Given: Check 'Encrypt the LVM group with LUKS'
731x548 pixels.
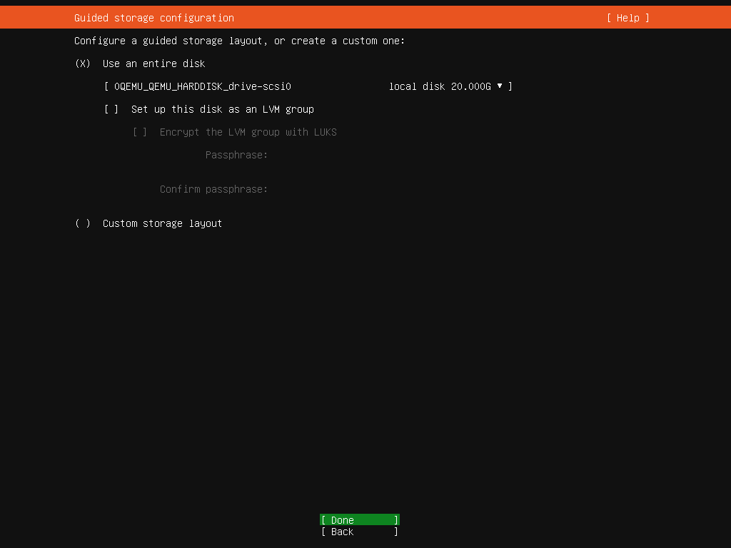Looking at the screenshot, I should (x=140, y=132).
